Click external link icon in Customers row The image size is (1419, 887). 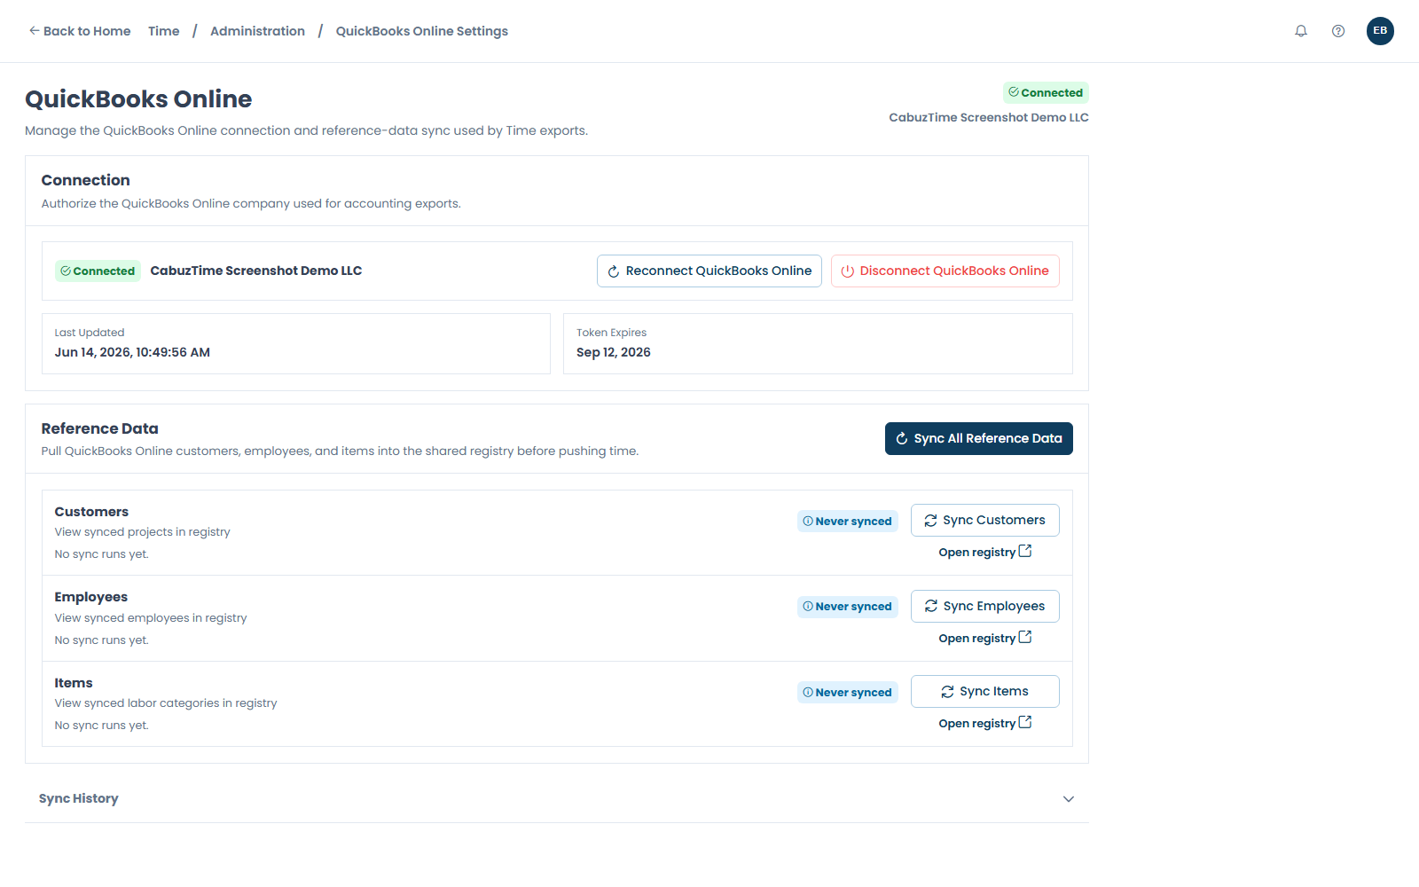[1025, 551]
